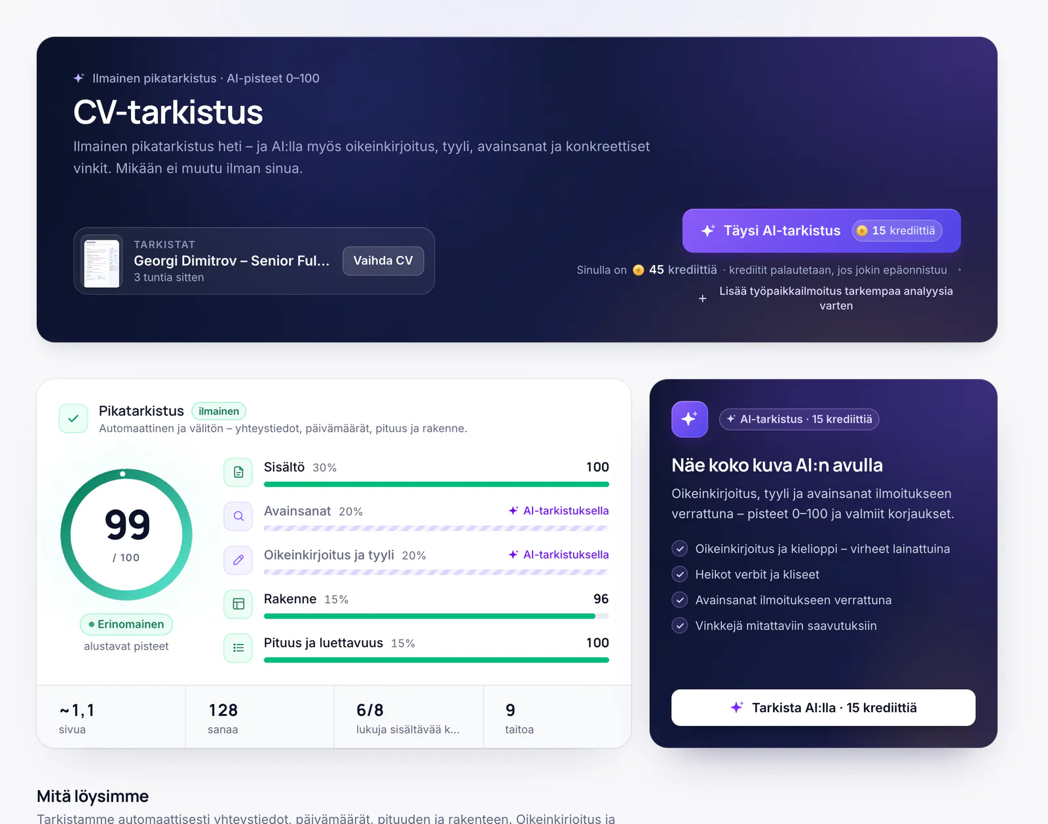
Task: Click the CV-tarkistus page title
Action: [x=168, y=112]
